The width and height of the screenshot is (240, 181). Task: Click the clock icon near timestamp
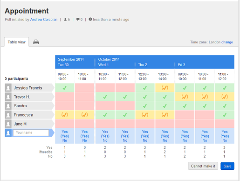90,19
